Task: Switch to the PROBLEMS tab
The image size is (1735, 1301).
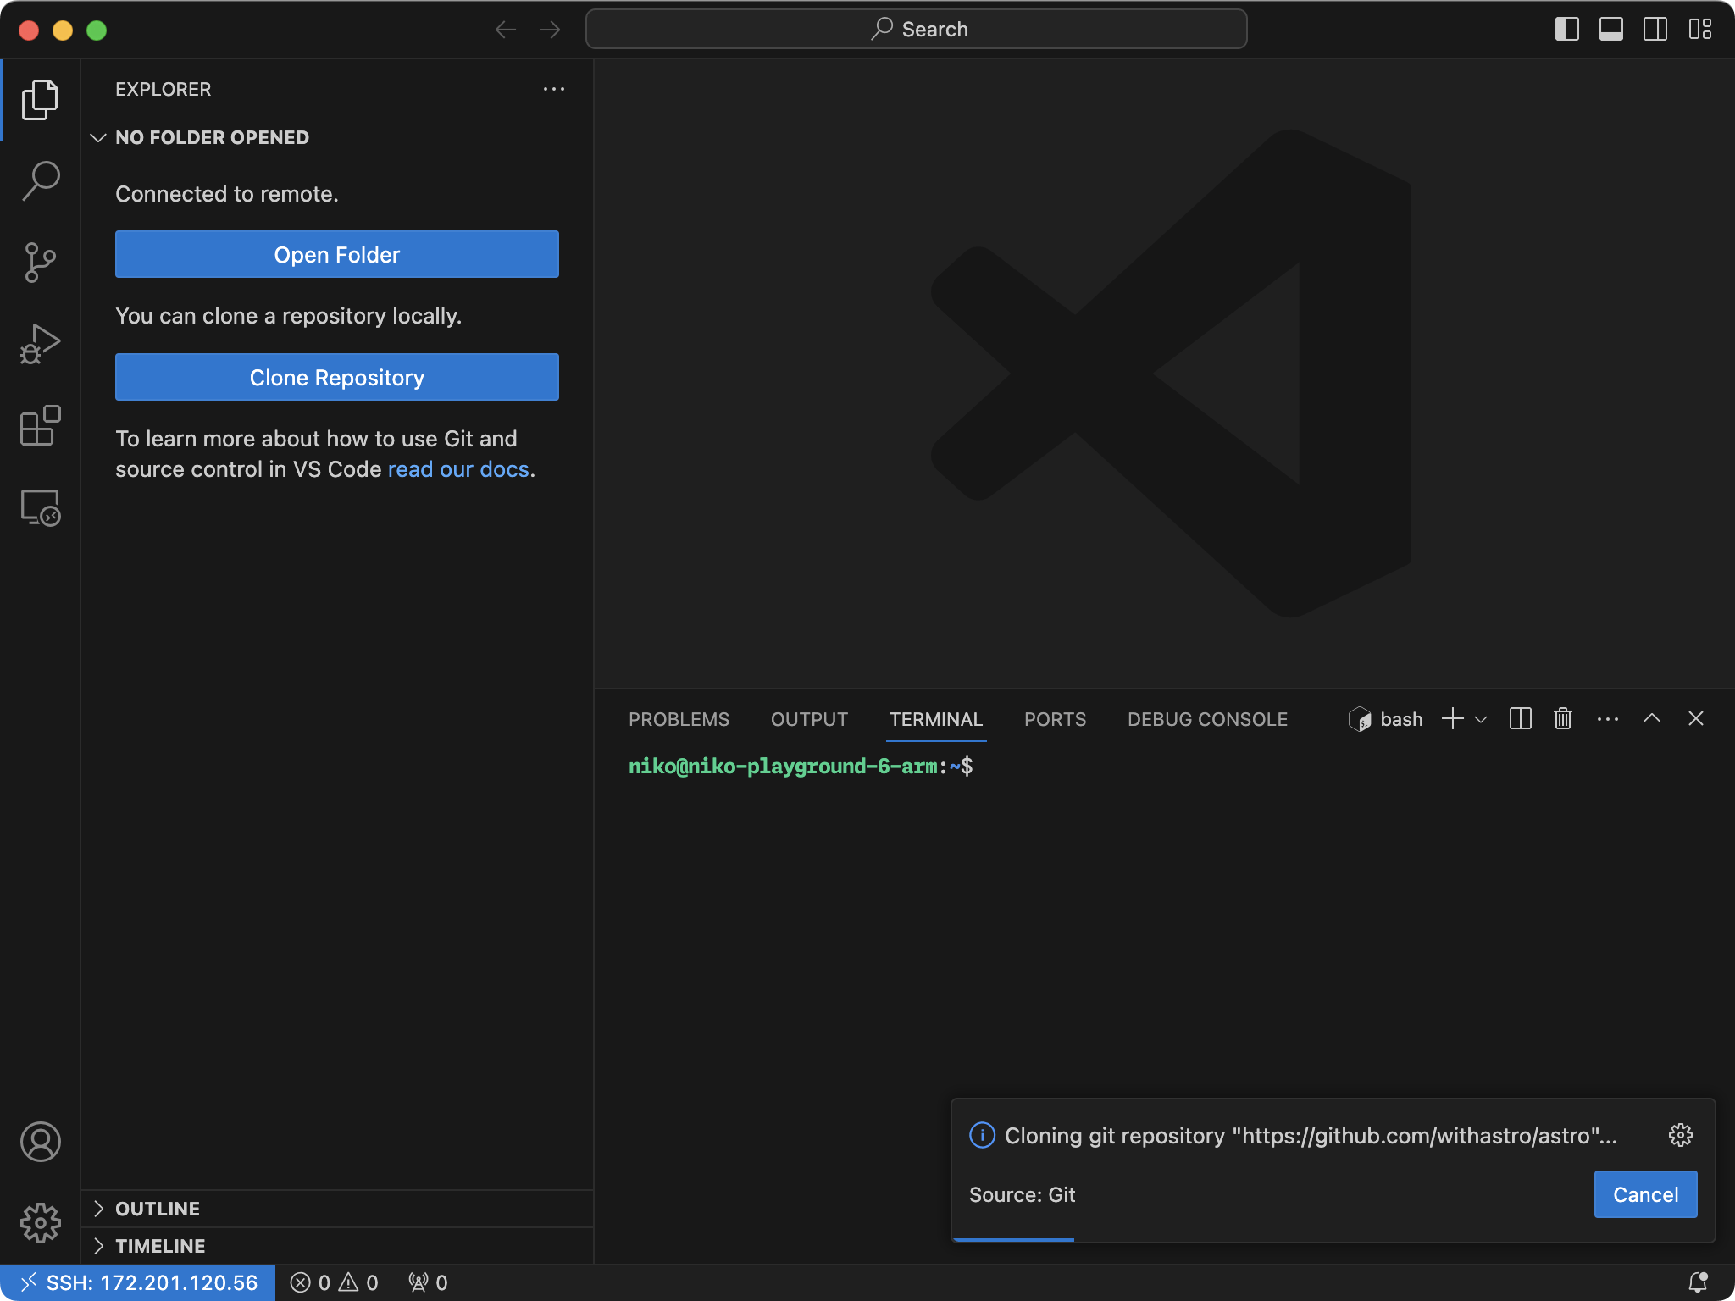Action: click(x=679, y=719)
